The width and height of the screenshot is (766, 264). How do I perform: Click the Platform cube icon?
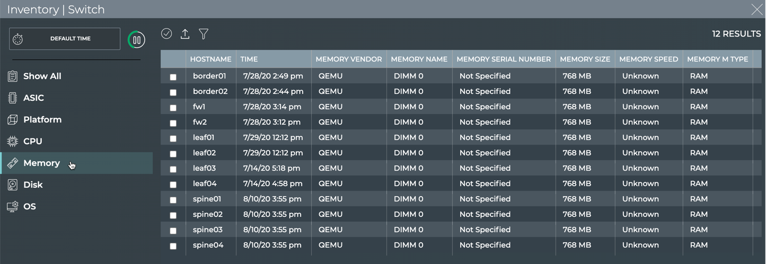[13, 120]
